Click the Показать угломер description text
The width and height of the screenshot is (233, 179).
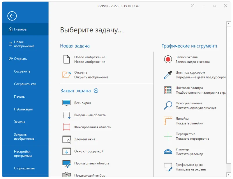click(189, 154)
